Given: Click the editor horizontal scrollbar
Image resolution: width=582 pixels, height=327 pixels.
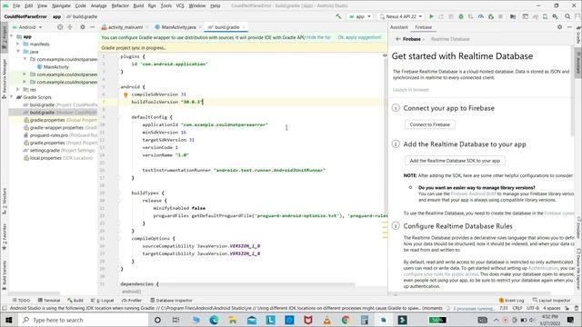Looking at the screenshot, I should (x=237, y=285).
